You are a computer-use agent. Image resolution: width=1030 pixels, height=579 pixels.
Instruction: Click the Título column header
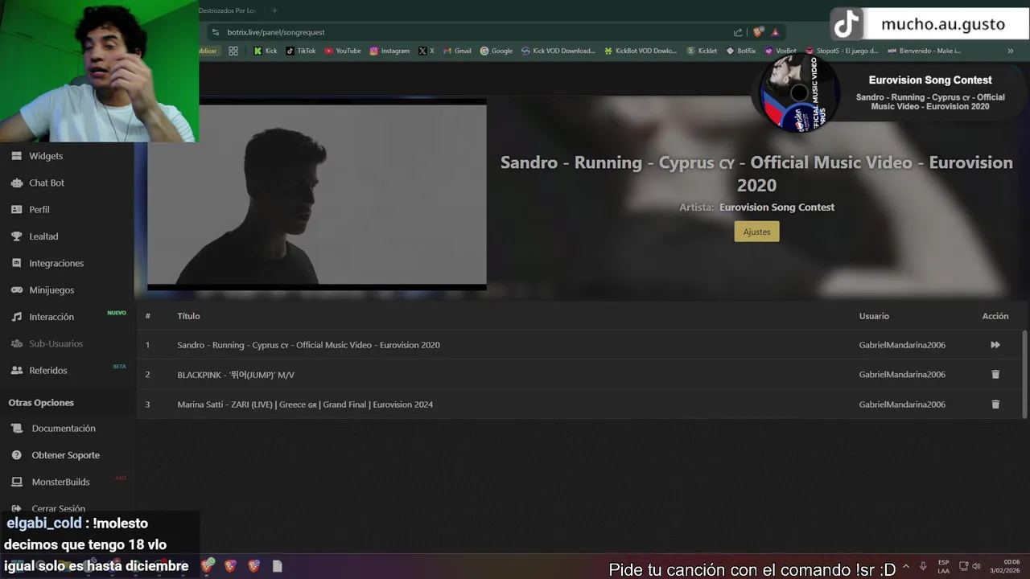(x=188, y=316)
